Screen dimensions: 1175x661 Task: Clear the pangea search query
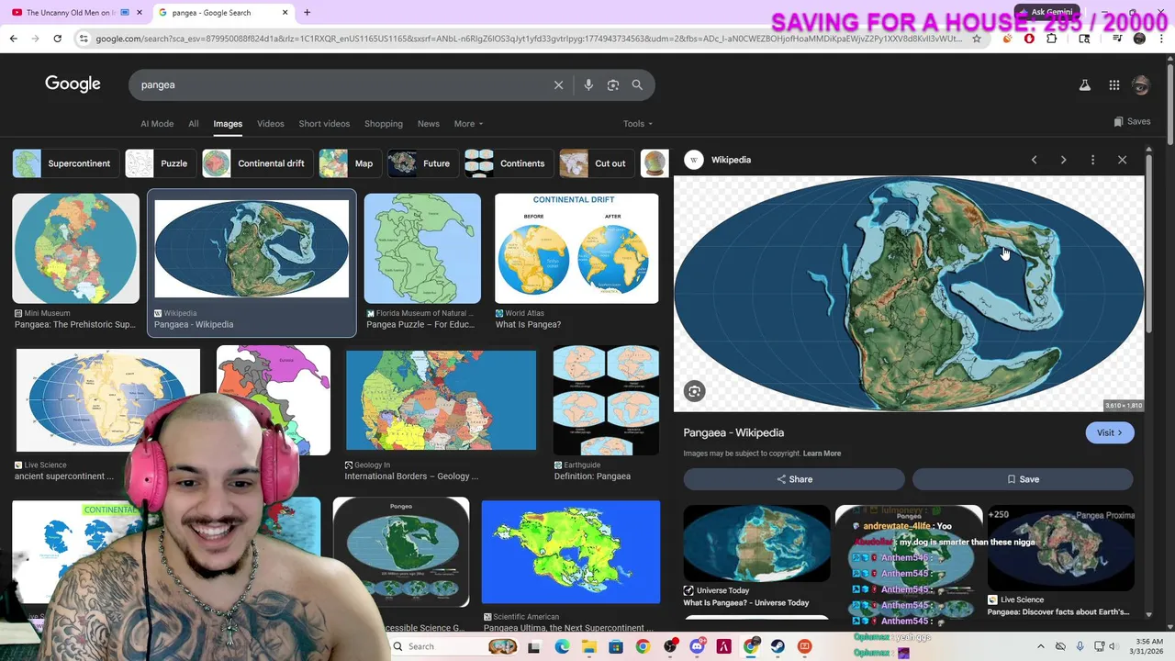558,84
